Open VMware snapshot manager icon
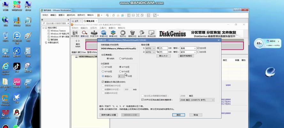 pyautogui.click(x=123, y=15)
